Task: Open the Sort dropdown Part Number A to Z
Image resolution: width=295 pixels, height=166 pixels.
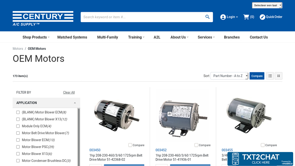Action: (229, 76)
